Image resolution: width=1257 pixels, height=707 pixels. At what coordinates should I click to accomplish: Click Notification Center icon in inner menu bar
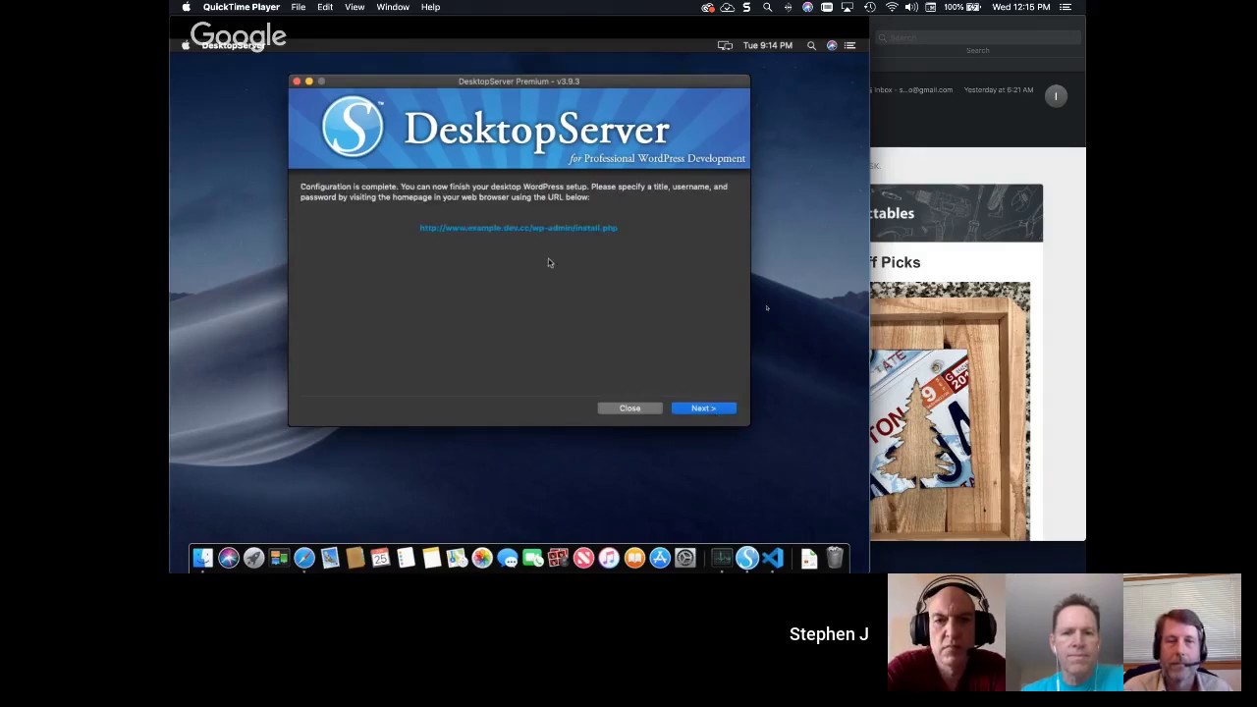tap(850, 45)
